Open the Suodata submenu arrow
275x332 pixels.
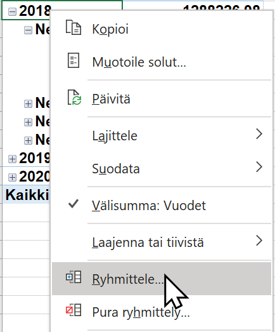coord(259,167)
